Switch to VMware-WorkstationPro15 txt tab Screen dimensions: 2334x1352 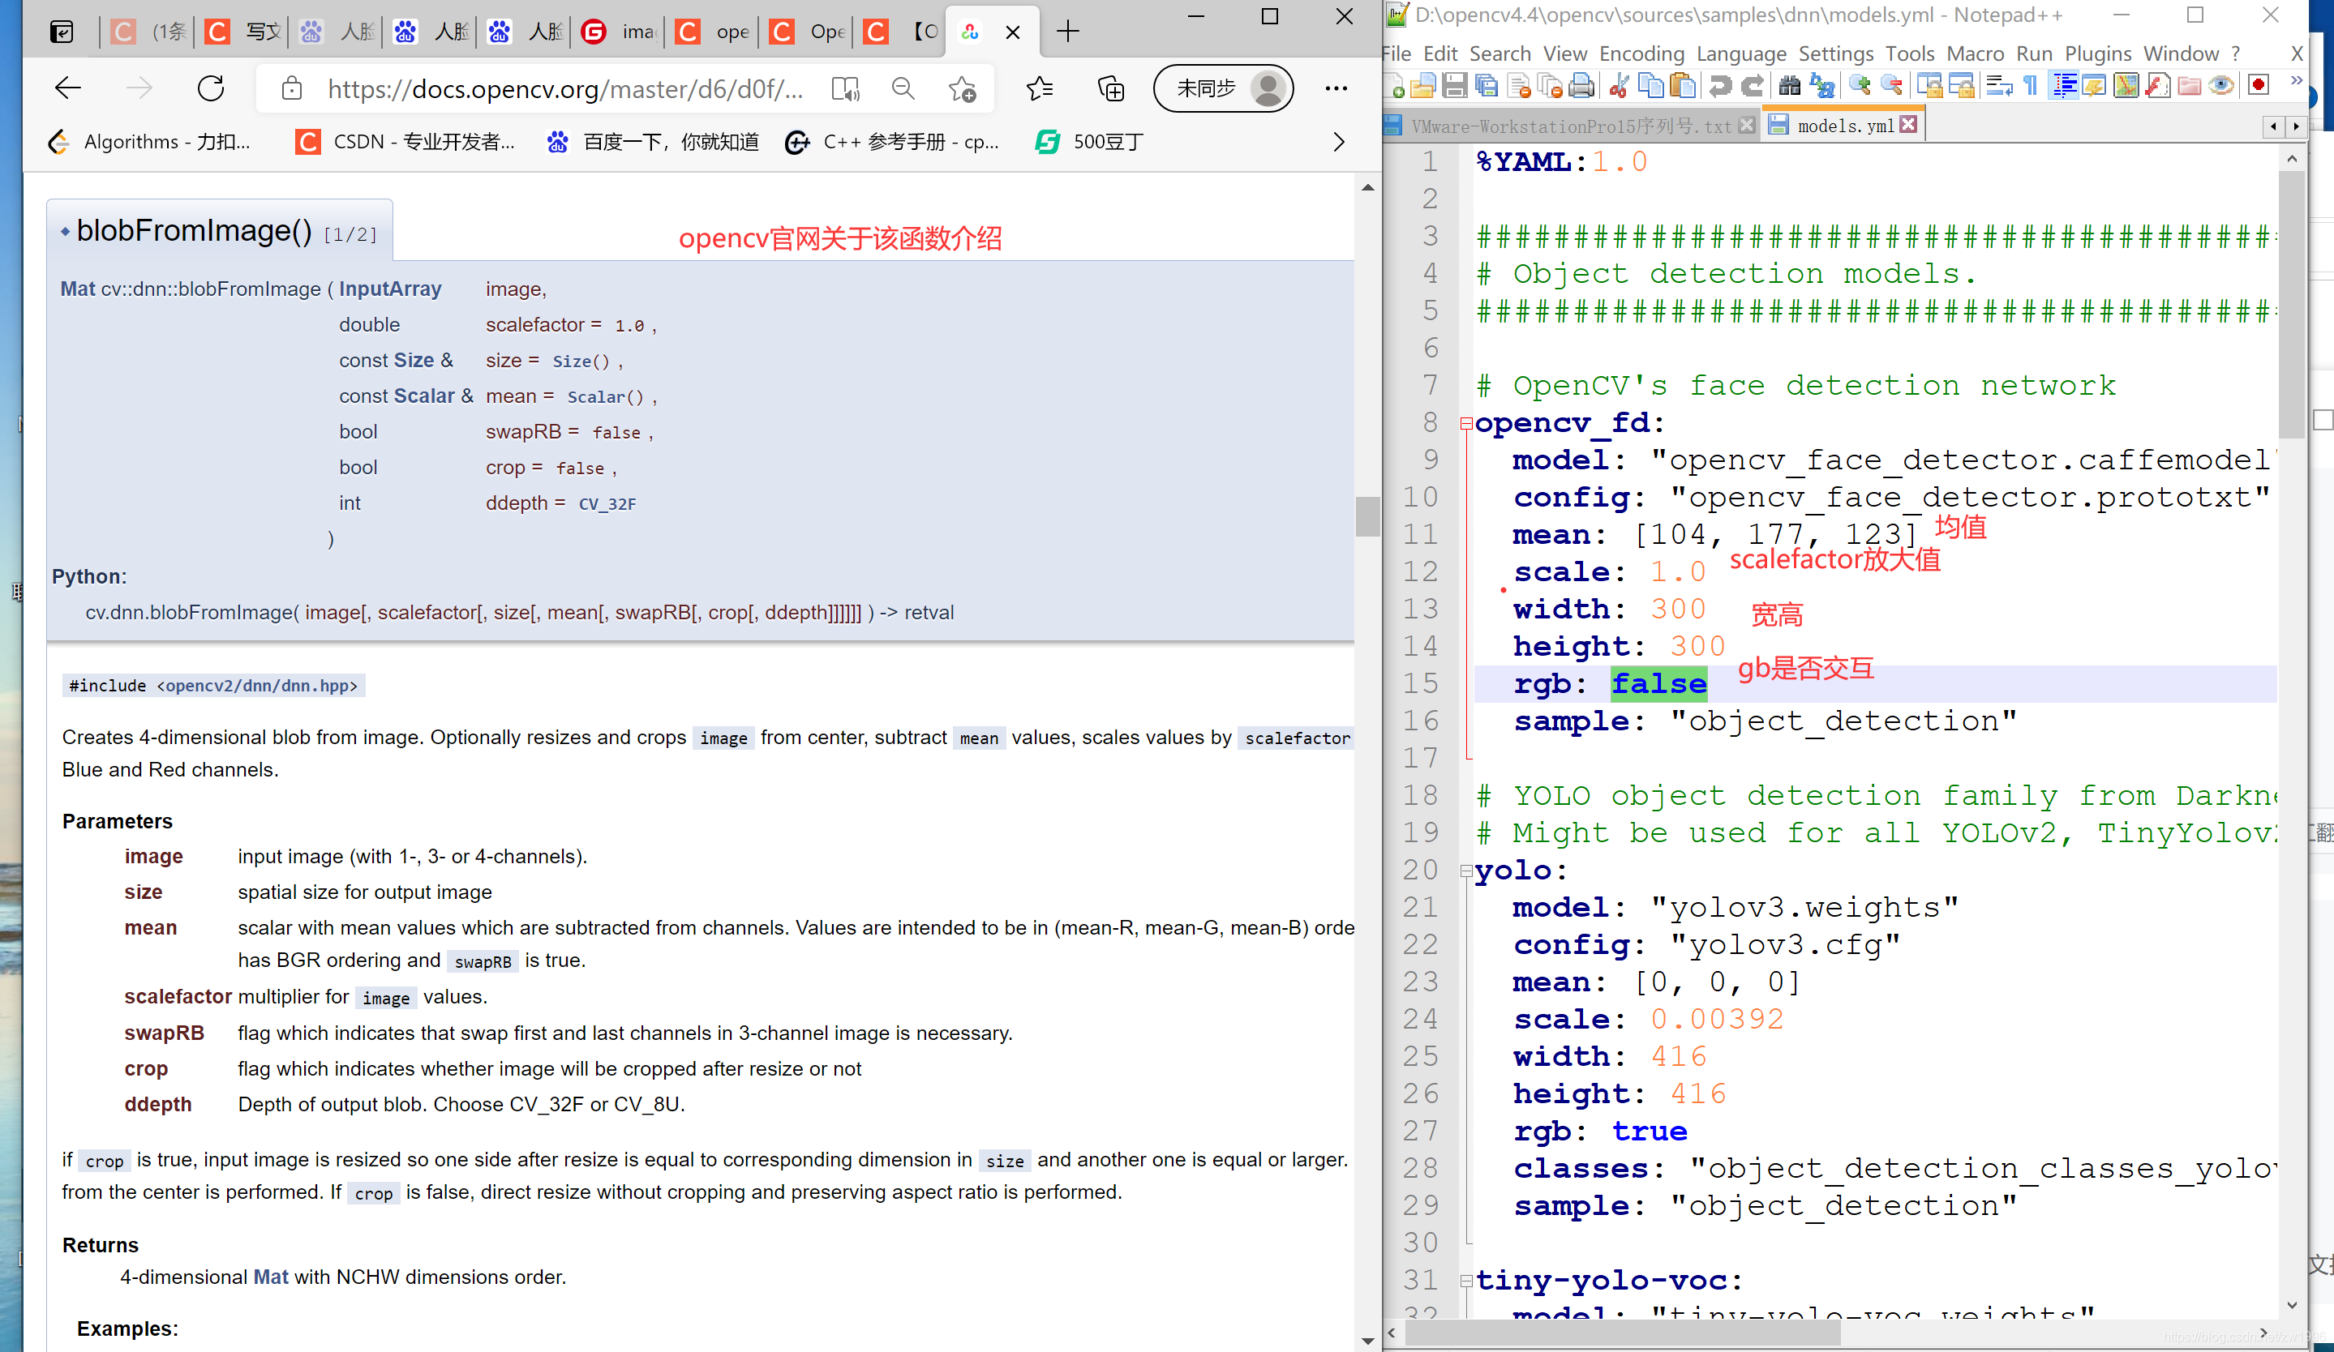[x=1570, y=126]
